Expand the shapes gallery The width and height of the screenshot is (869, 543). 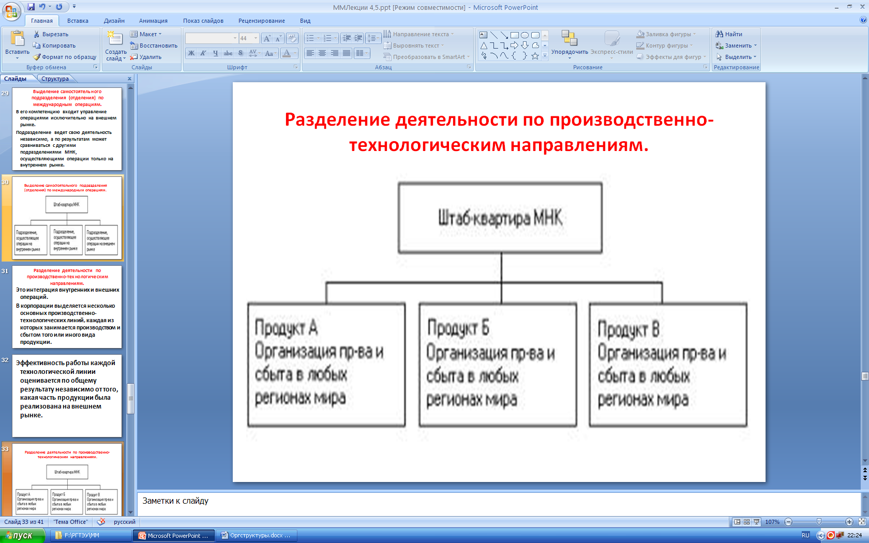click(x=545, y=56)
